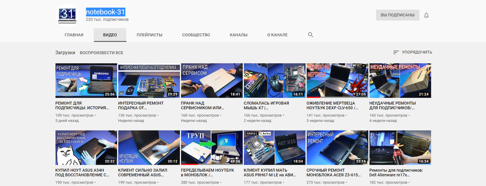Click 3 недели назад upload date
Image resolution: width=486 pixels, height=186 pixels.
[320, 121]
